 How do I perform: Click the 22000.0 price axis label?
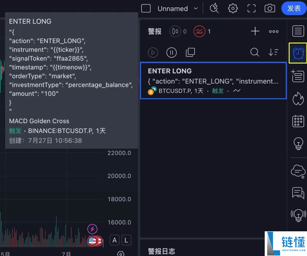point(119,153)
